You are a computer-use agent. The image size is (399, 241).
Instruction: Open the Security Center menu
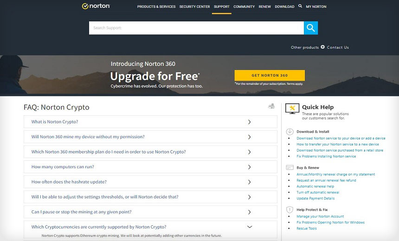click(x=195, y=6)
